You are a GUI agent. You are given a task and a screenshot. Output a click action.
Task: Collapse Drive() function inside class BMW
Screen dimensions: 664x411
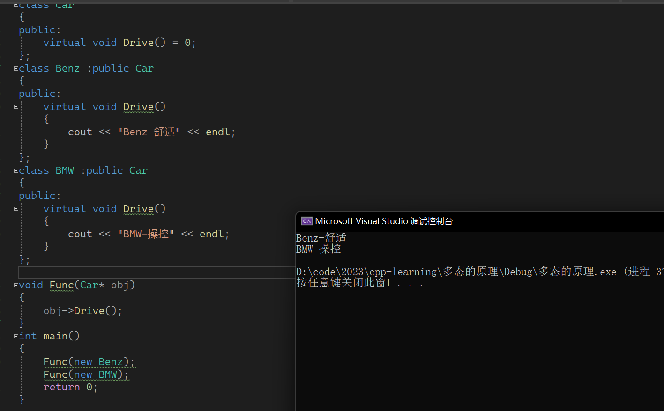(16, 209)
